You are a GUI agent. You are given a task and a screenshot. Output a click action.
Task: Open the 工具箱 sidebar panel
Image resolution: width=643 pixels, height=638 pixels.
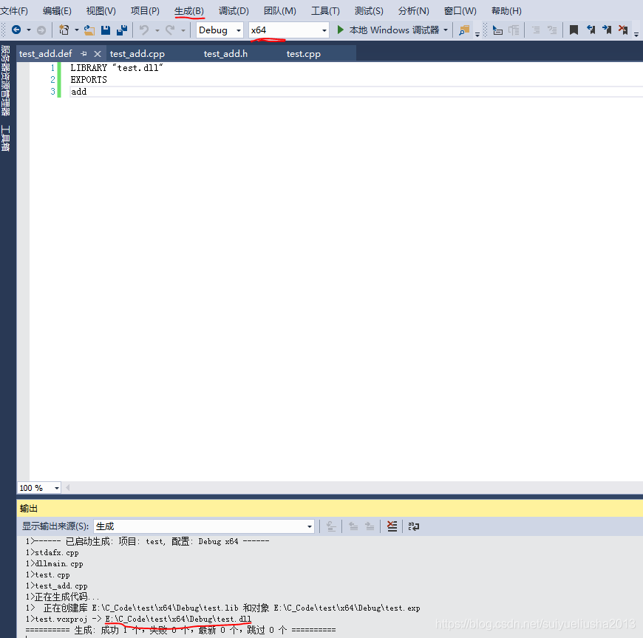[x=6, y=135]
